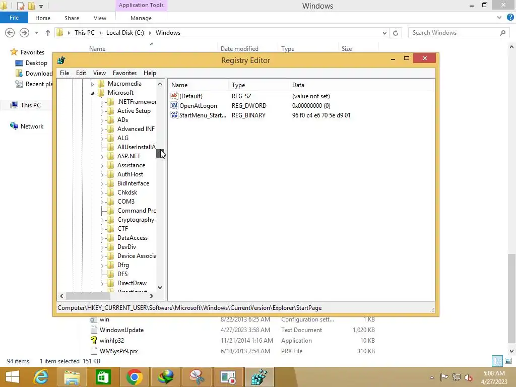Open Explorer help question mark icon
This screenshot has height=387, width=516.
510,18
